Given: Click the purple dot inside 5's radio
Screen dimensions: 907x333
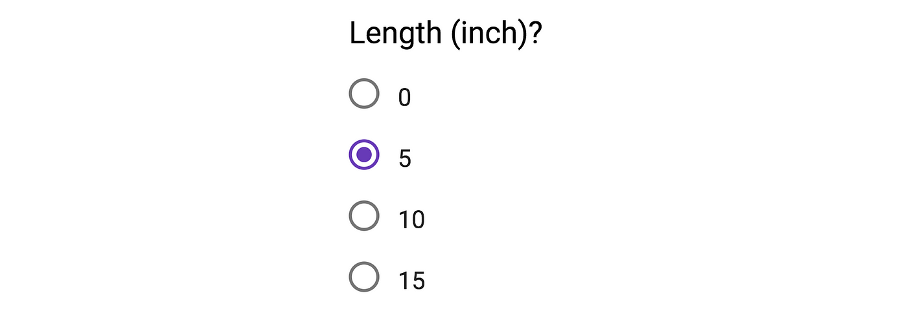Looking at the screenshot, I should (x=363, y=155).
